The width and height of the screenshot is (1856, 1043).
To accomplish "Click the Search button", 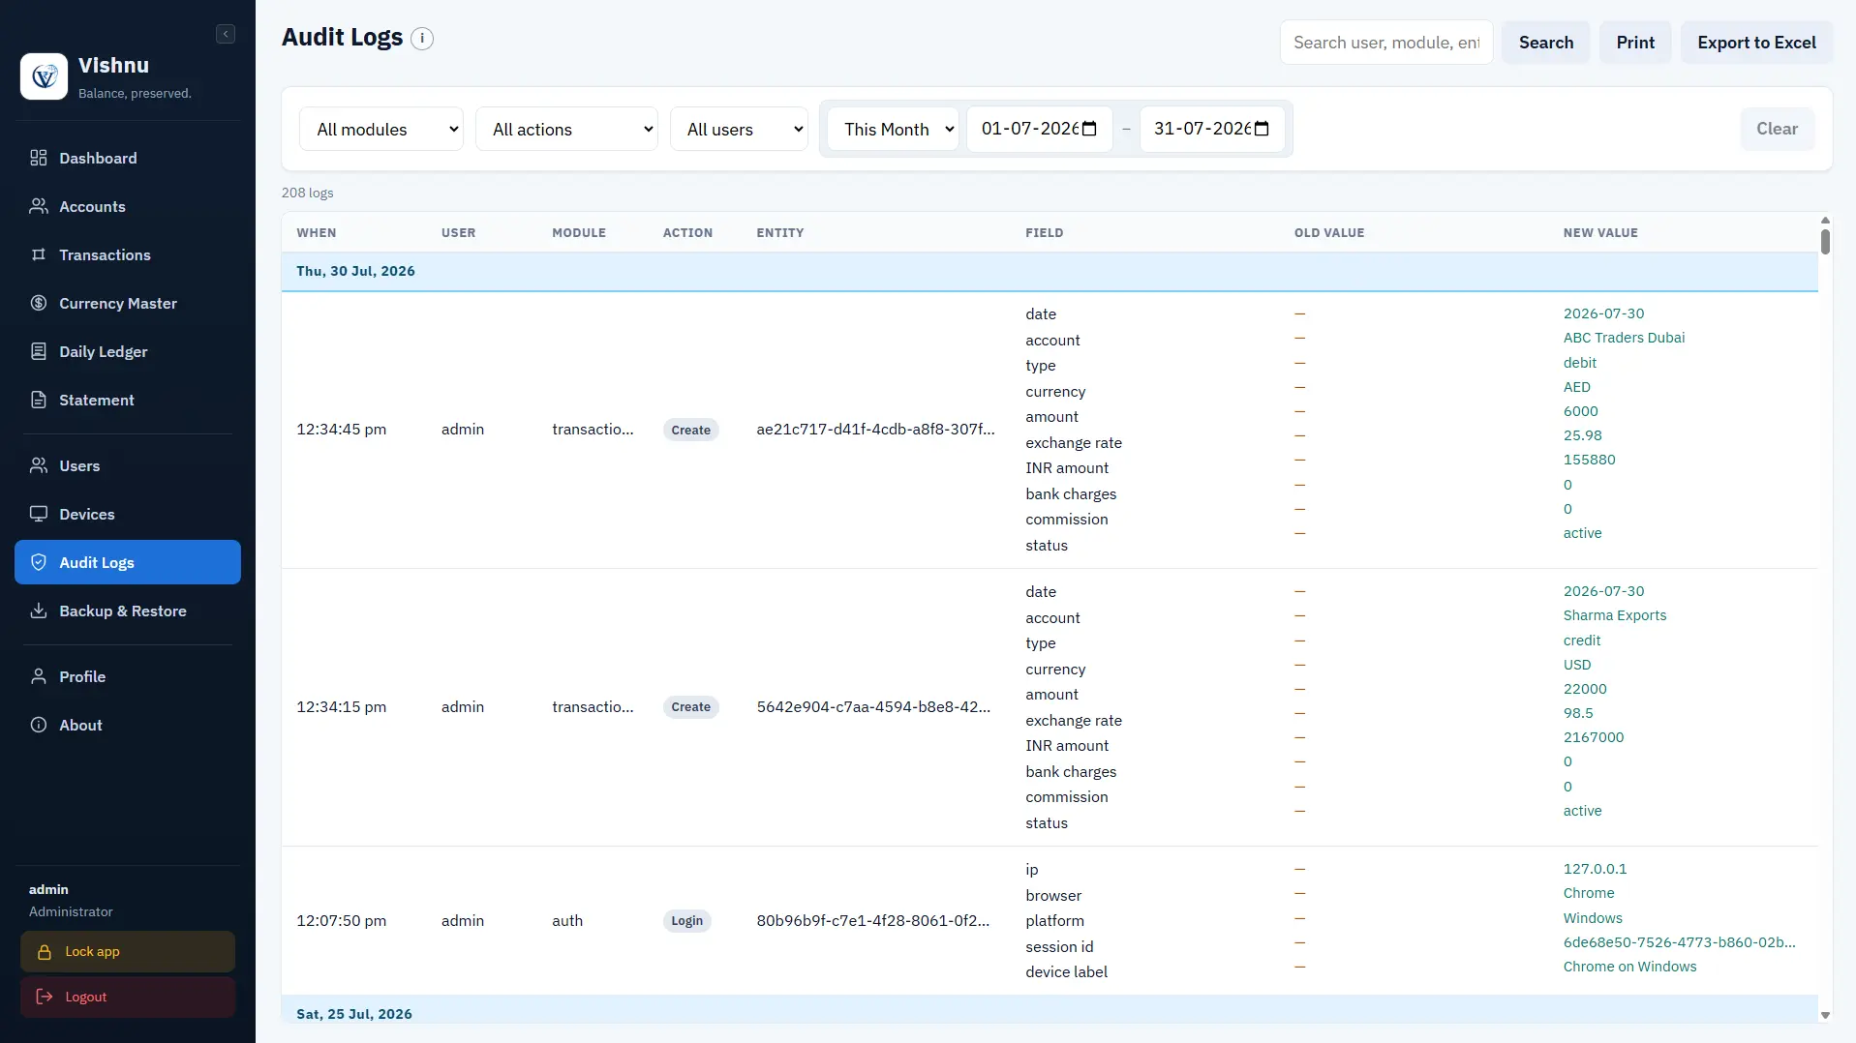I will pos(1546,43).
